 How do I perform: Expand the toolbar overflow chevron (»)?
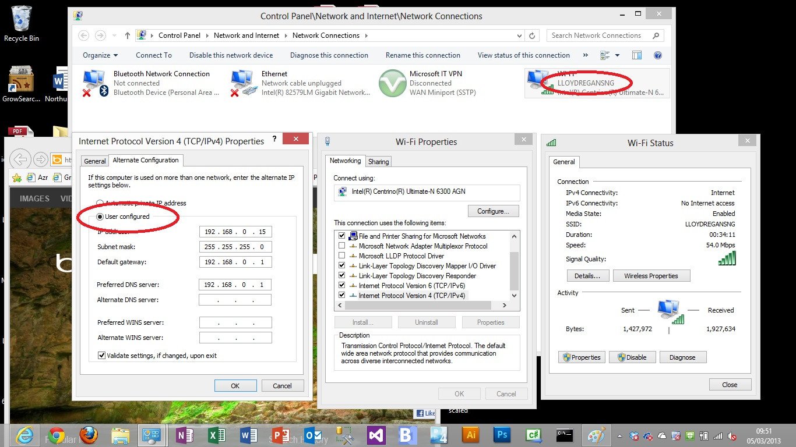tap(585, 55)
